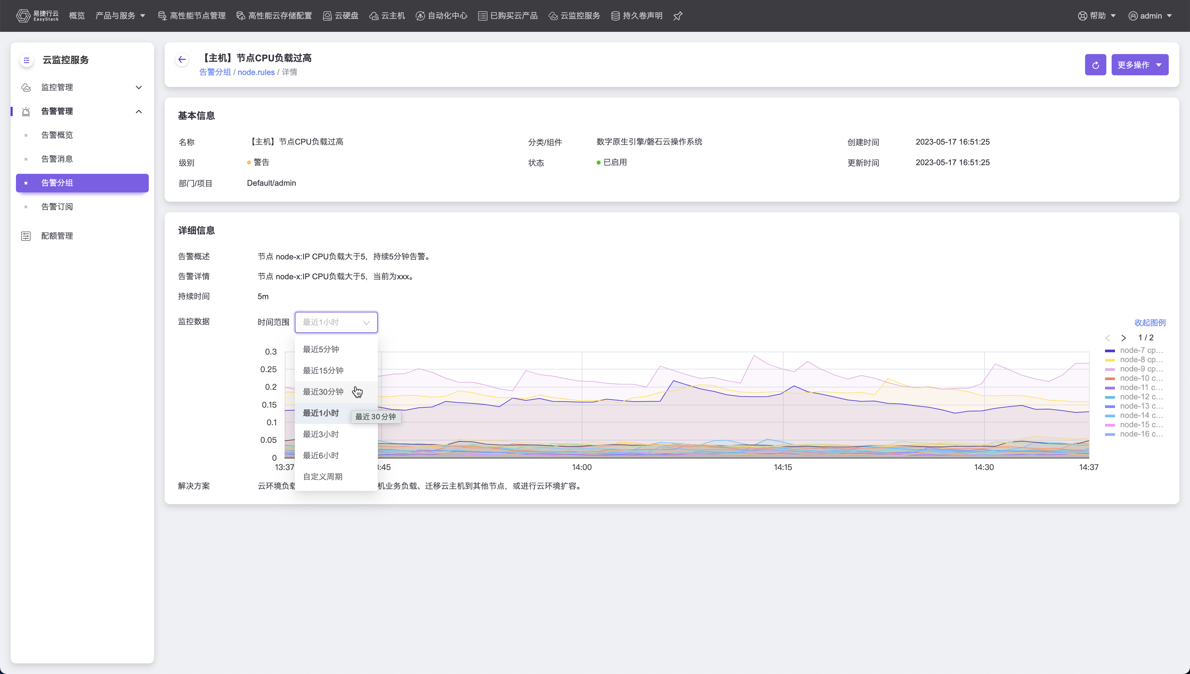Collapse the sidebar using the menu icon
Viewport: 1190px width, 674px height.
(x=27, y=60)
